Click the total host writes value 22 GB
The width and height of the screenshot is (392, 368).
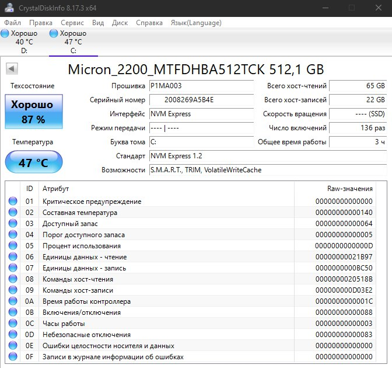click(x=358, y=100)
